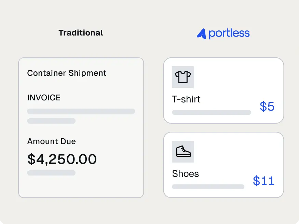Click the Amount Due label
The height and width of the screenshot is (224, 299).
pyautogui.click(x=52, y=141)
